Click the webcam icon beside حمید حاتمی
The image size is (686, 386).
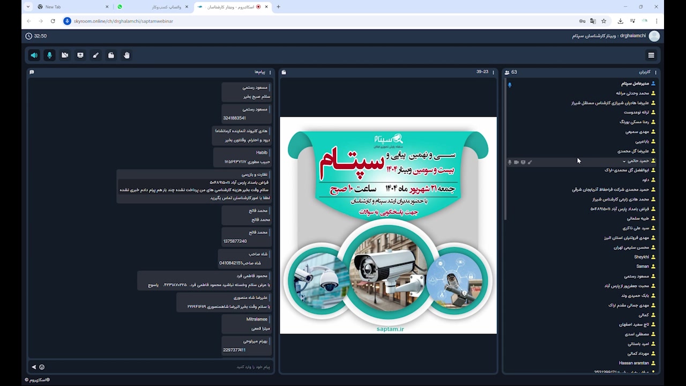coord(516,162)
